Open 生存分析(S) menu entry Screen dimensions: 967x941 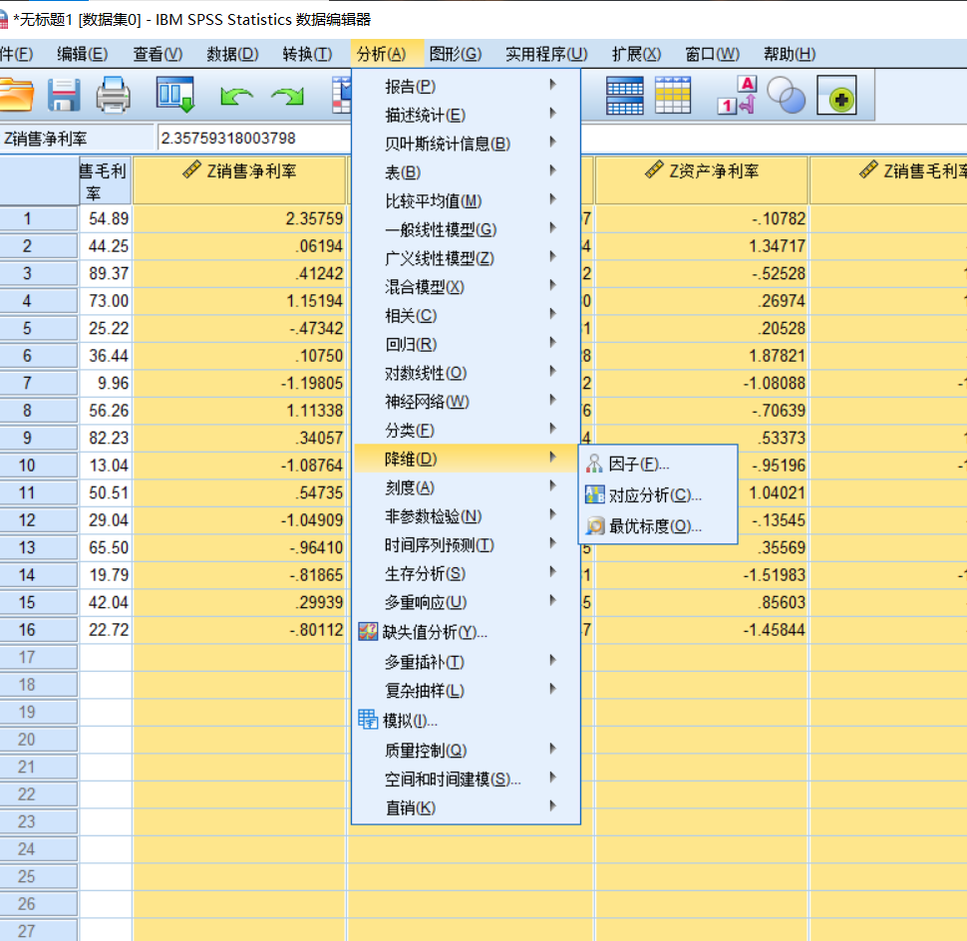[x=466, y=573]
